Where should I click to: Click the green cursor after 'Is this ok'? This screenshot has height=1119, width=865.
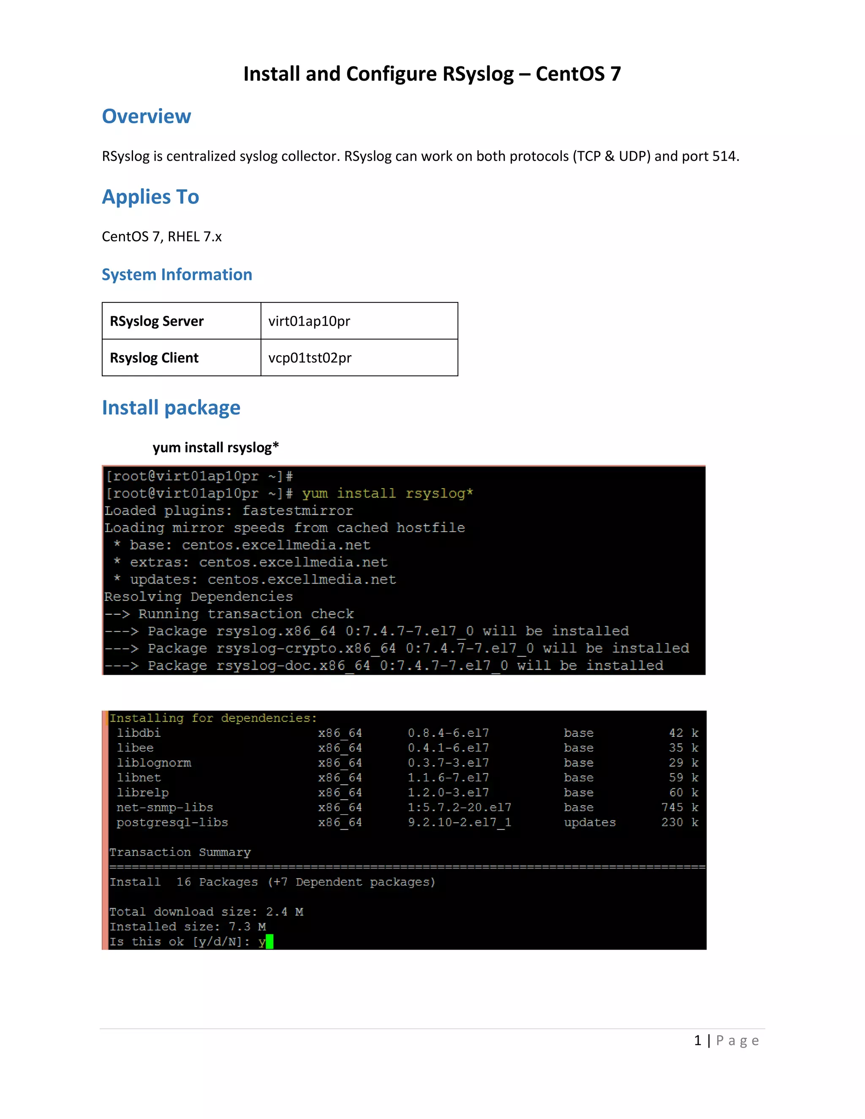tap(269, 942)
